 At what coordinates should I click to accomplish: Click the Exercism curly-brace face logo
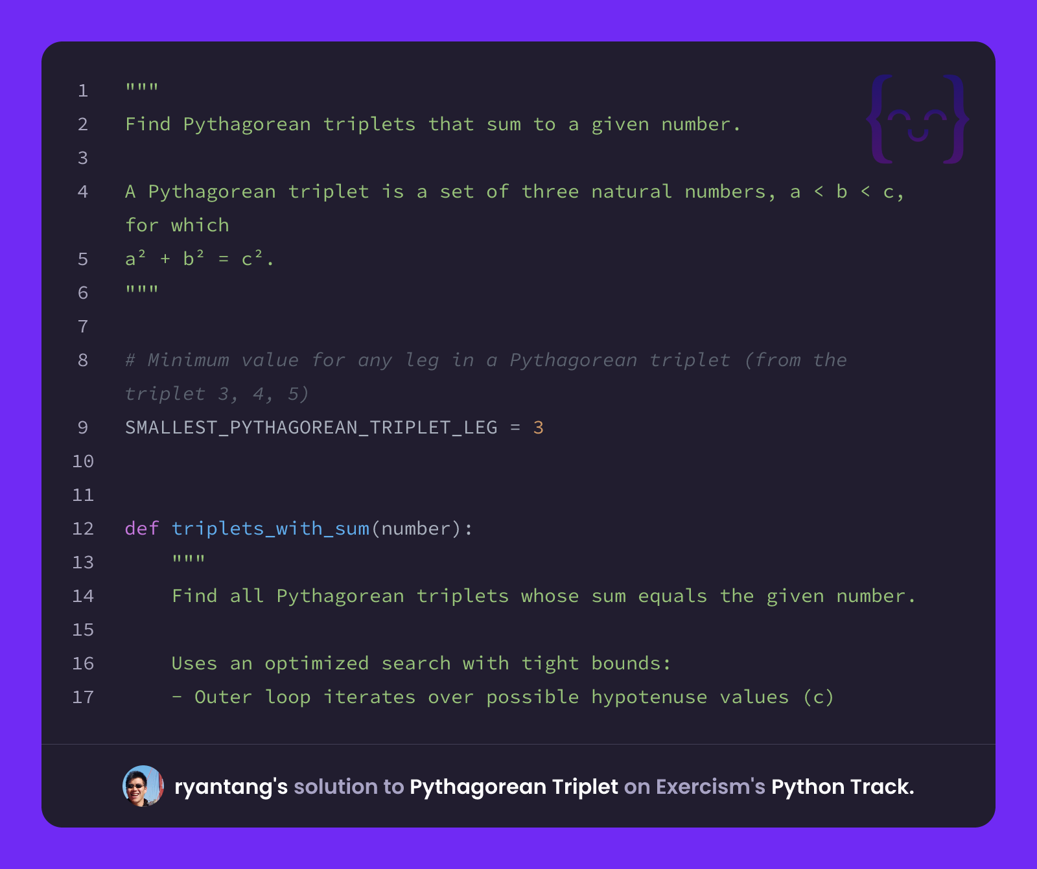click(x=918, y=119)
